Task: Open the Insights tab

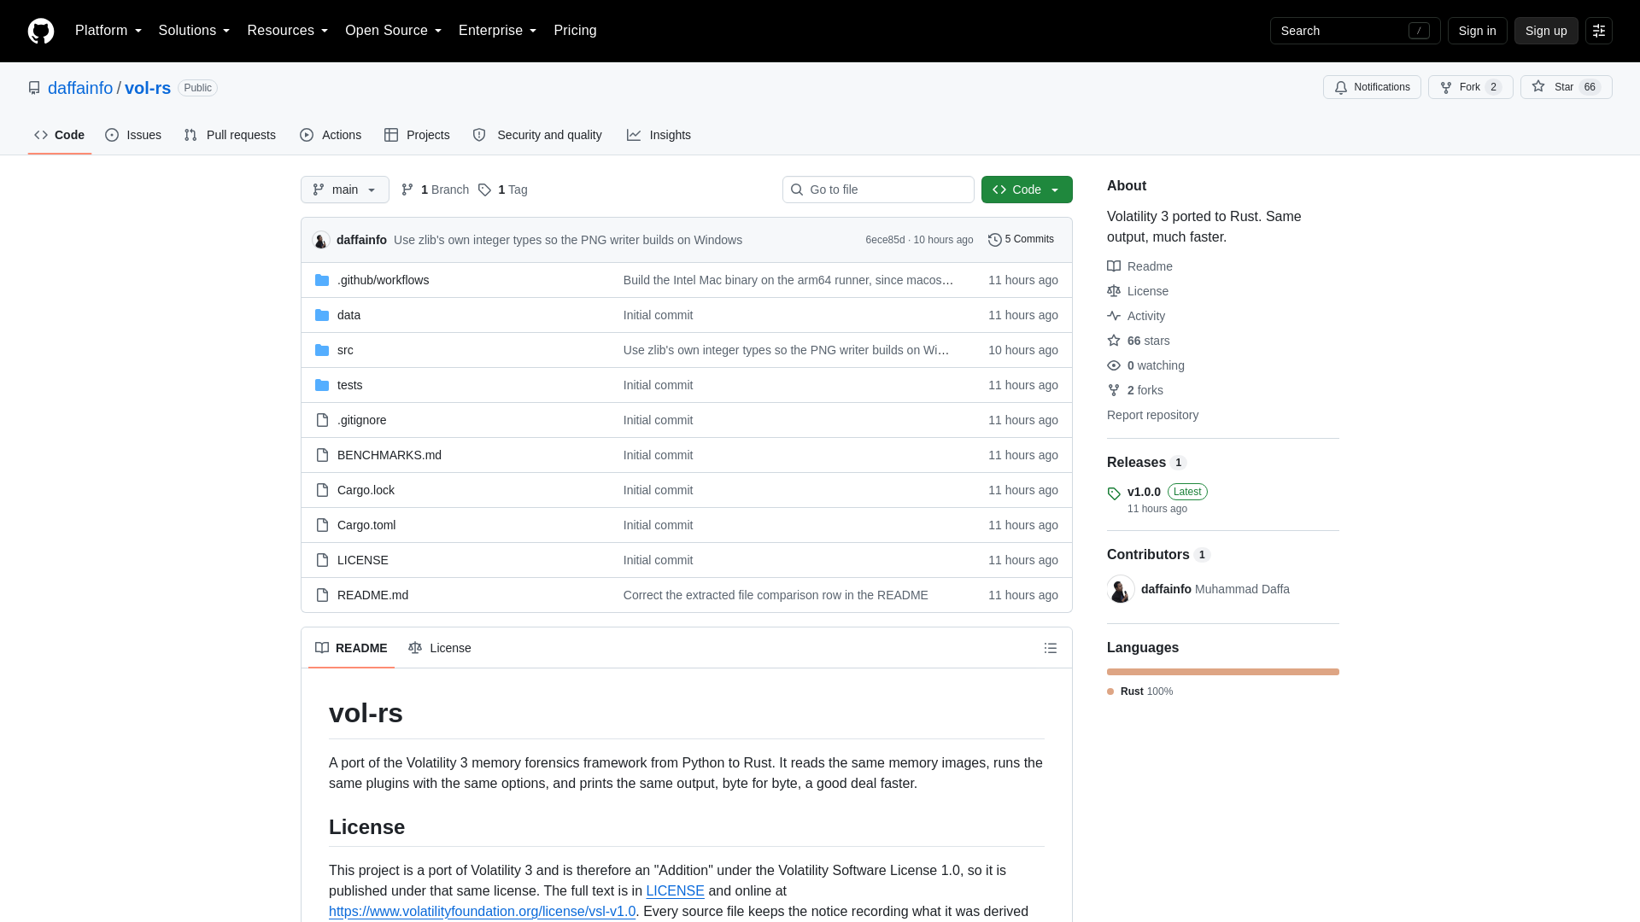Action: click(659, 135)
